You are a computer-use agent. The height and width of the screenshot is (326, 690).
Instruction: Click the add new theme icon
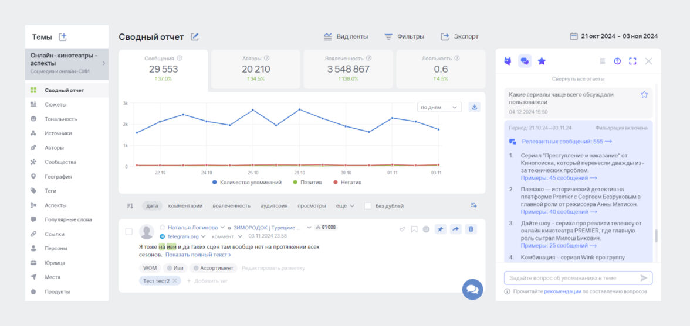(x=63, y=37)
